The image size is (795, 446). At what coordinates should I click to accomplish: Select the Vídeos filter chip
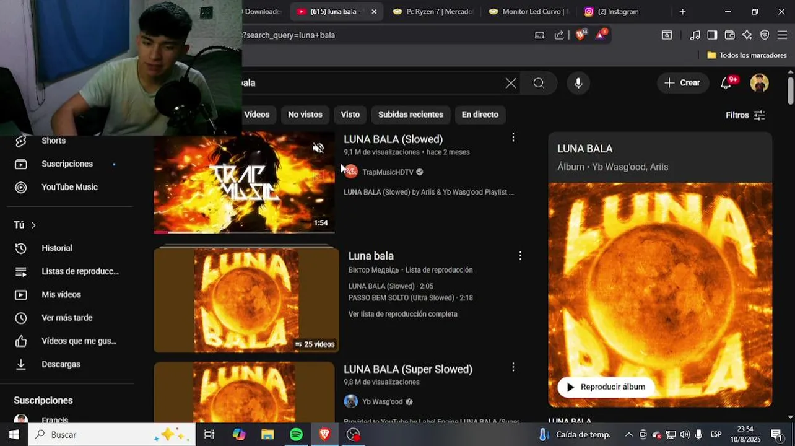coord(257,115)
